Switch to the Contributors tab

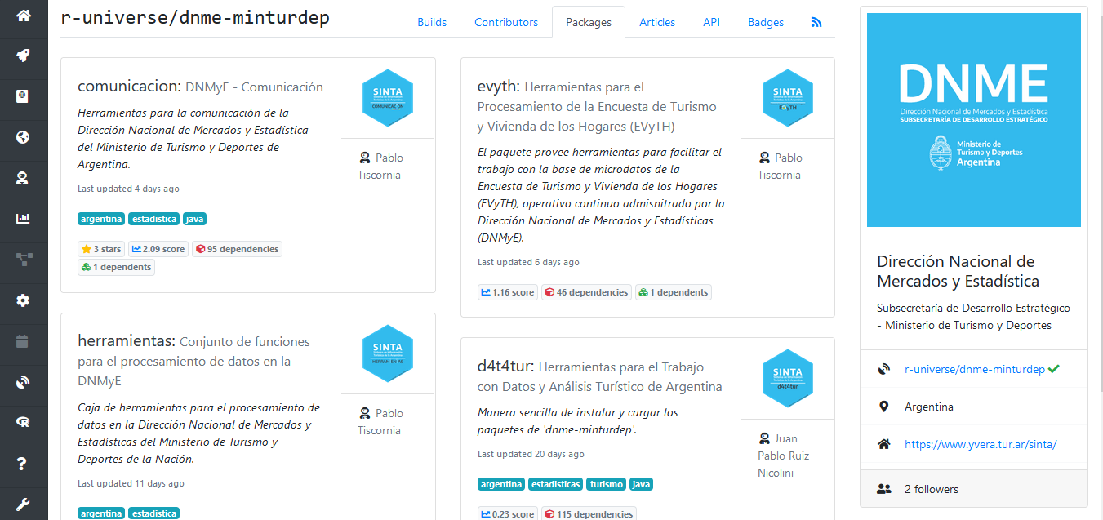506,22
